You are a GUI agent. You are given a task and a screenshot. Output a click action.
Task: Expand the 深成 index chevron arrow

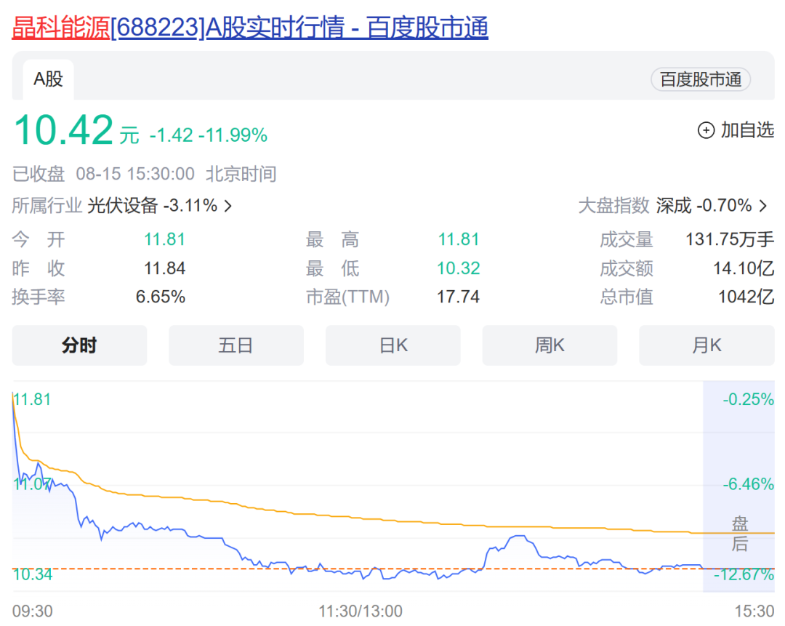click(763, 206)
